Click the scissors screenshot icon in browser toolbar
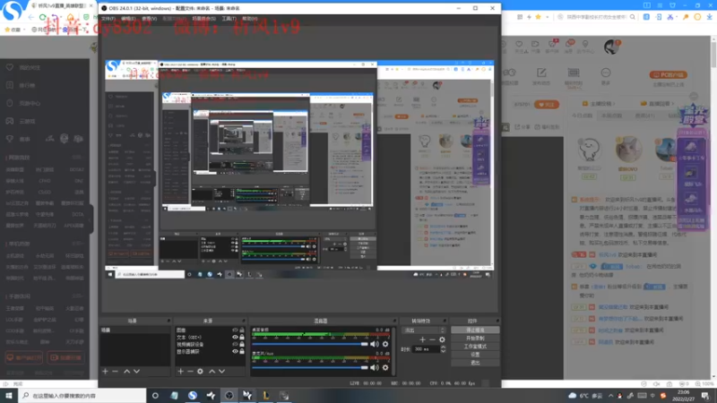This screenshot has width=717, height=403. coord(670,17)
